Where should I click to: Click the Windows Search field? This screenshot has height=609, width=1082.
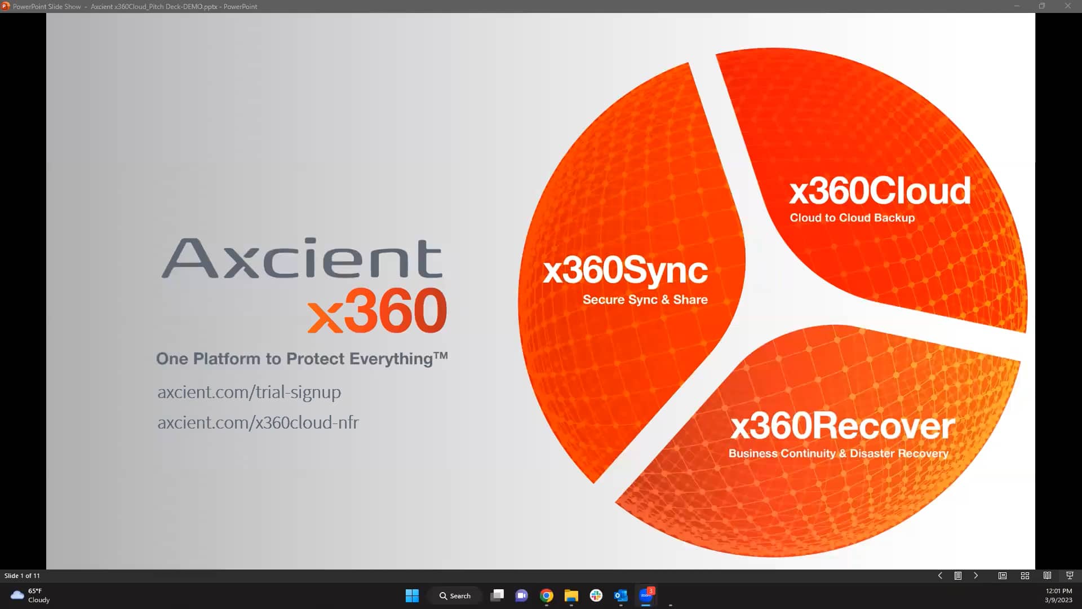pyautogui.click(x=455, y=595)
